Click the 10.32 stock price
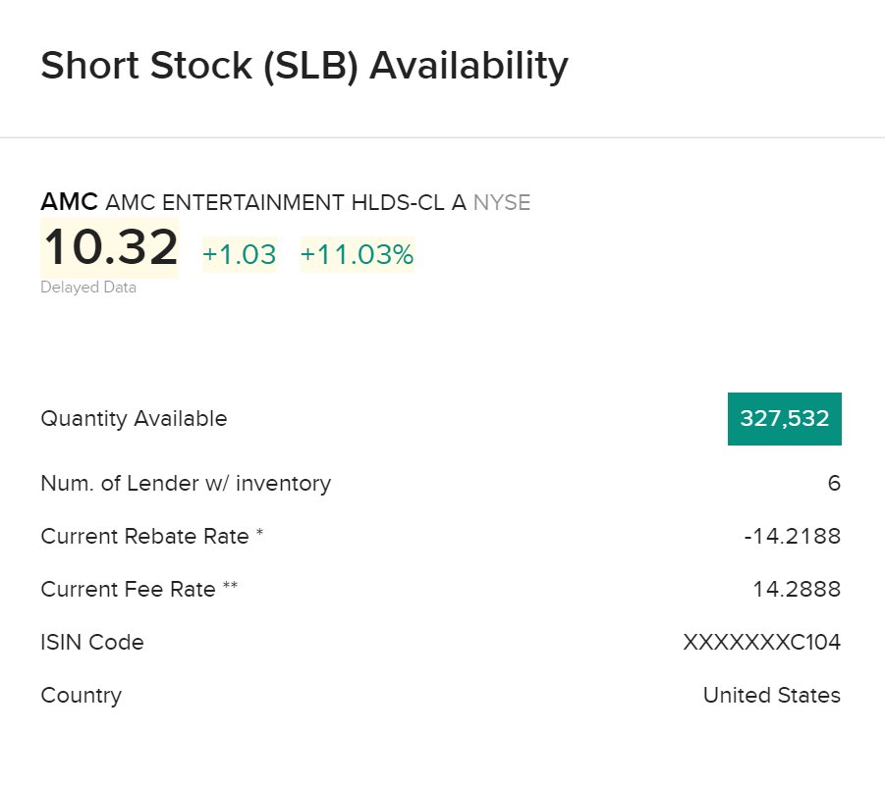 coord(110,247)
